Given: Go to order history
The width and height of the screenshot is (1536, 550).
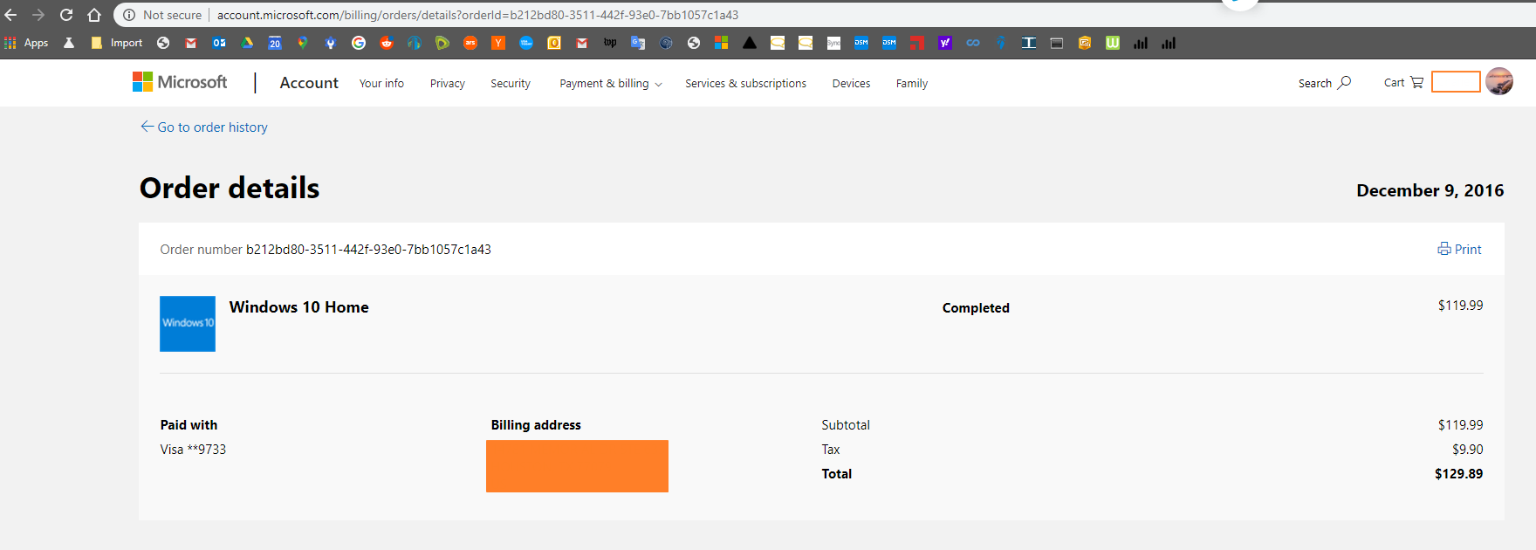Looking at the screenshot, I should (x=204, y=127).
